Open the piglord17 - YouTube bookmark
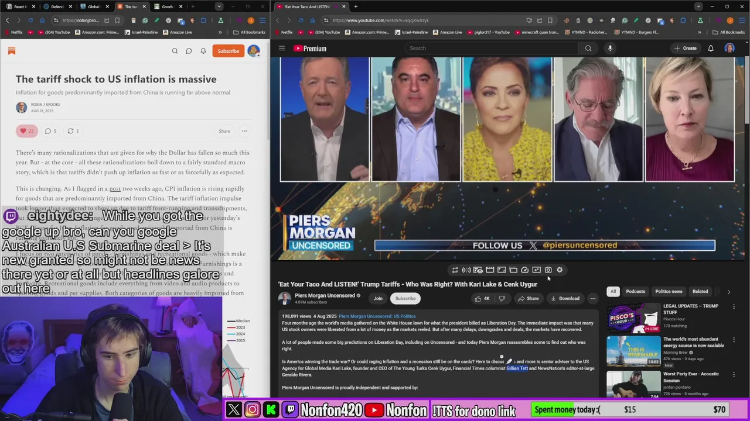The image size is (750, 421). [x=489, y=32]
